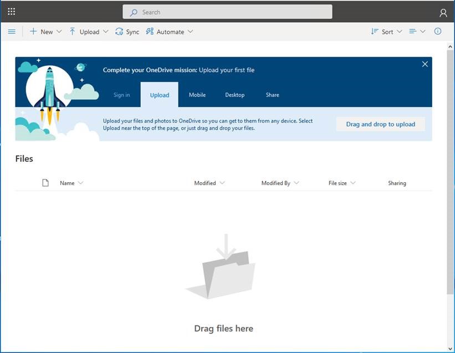Screen dimensions: 455x353
Task: Click the scroll down arrow
Action: [450, 349]
